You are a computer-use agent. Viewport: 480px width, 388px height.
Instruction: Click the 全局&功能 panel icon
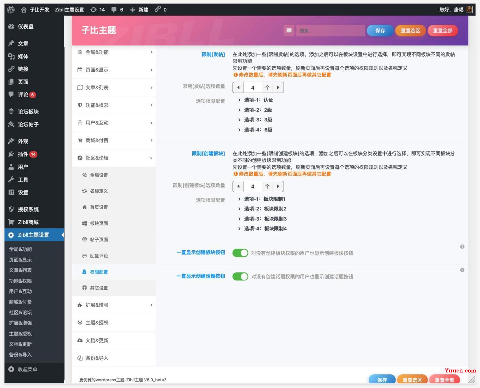coord(80,52)
